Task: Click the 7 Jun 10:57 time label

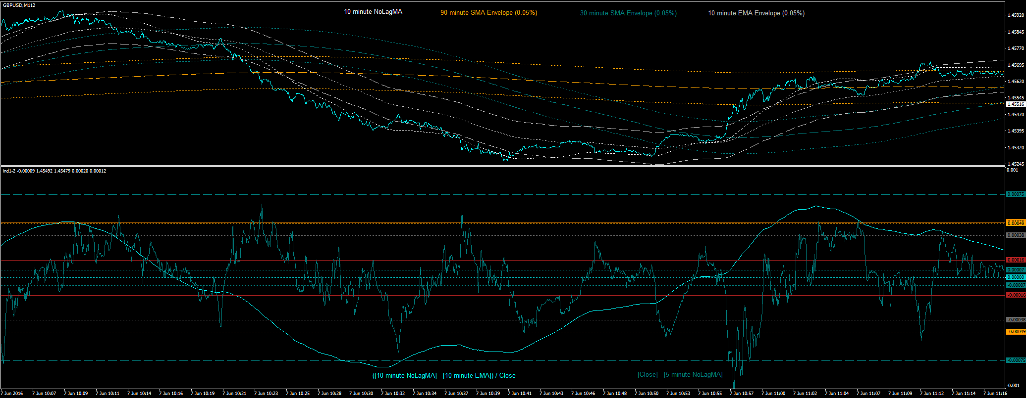Action: (x=742, y=394)
